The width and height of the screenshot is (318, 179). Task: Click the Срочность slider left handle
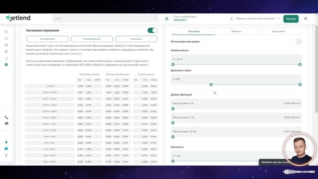click(x=173, y=161)
